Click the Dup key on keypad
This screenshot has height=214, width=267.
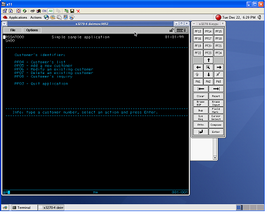(200, 110)
